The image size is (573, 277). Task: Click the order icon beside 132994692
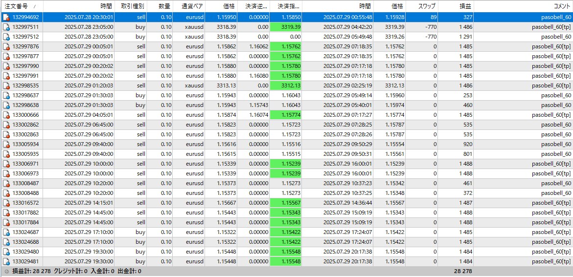(x=6, y=17)
